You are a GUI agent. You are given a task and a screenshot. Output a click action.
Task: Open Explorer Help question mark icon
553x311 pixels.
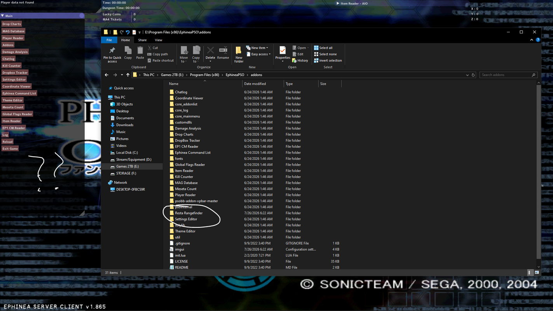538,40
